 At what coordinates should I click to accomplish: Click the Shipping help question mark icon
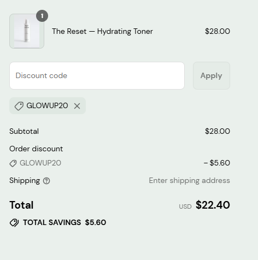46,181
